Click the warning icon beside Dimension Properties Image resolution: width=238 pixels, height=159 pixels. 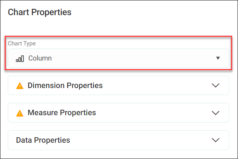click(20, 86)
